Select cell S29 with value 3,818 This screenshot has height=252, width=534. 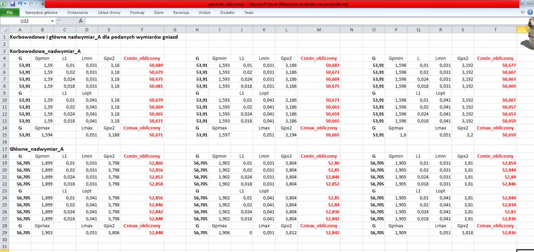click(x=463, y=233)
